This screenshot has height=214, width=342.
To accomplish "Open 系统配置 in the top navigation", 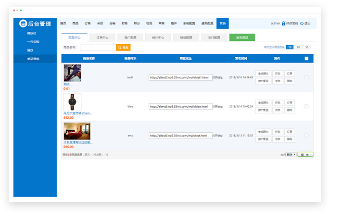I will (x=189, y=23).
